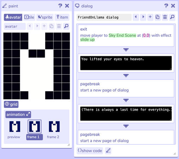Screen dimensions: 179x159
Task: Switch to the sprite tab
Action: coord(45,17)
